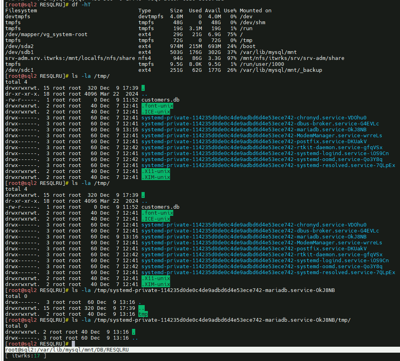Click the df -hT command text
Viewport: 400px width, 361px height.
(81, 4)
